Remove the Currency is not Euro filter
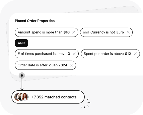The image size is (143, 115). click(128, 32)
